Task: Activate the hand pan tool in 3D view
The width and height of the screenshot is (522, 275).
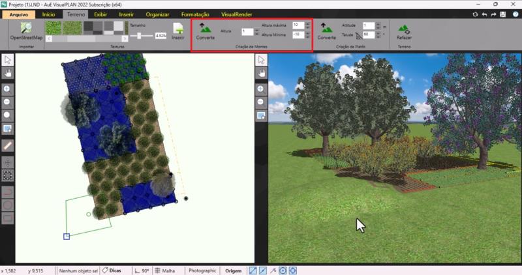Action: click(x=261, y=73)
